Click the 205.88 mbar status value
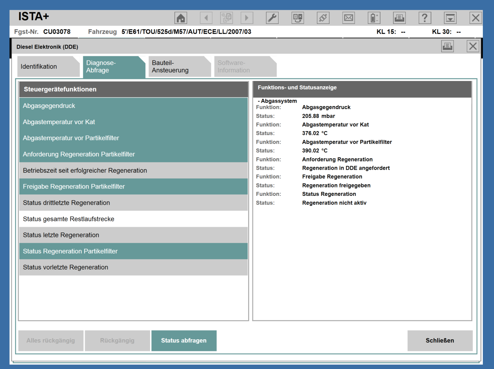 tap(318, 116)
